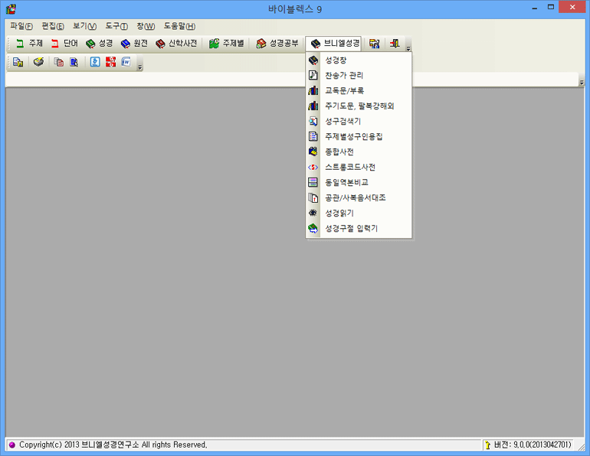Click the document preview icon in second toolbar
The width and height of the screenshot is (590, 456).
pyautogui.click(x=74, y=62)
